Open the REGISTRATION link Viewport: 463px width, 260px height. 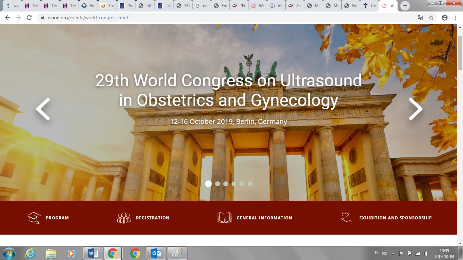(153, 218)
